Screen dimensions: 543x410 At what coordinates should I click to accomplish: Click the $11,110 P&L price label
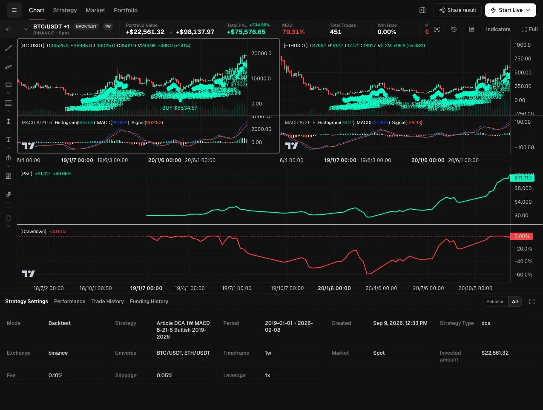523,178
